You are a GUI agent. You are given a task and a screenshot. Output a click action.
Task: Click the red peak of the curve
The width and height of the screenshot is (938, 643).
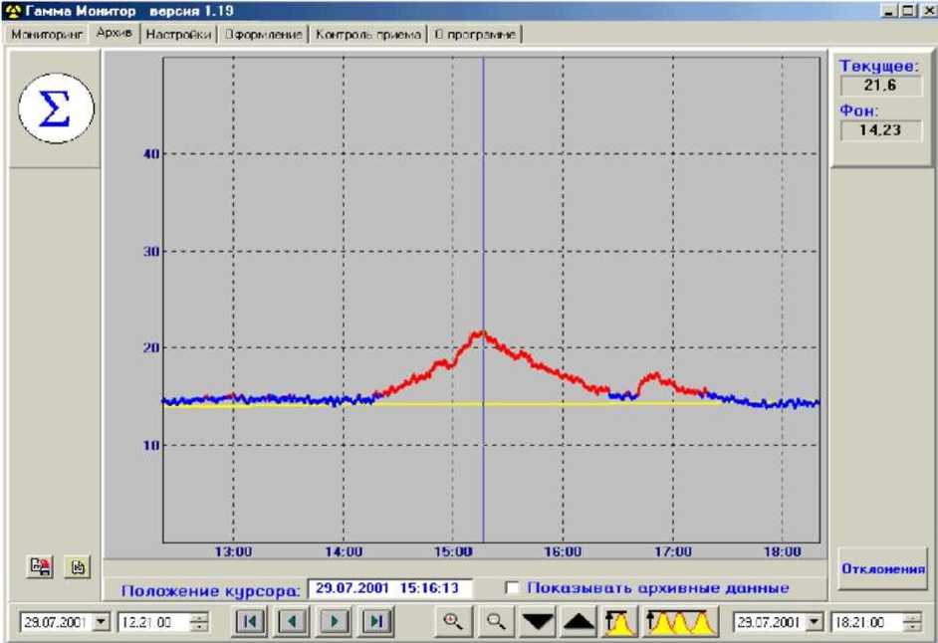pyautogui.click(x=480, y=332)
